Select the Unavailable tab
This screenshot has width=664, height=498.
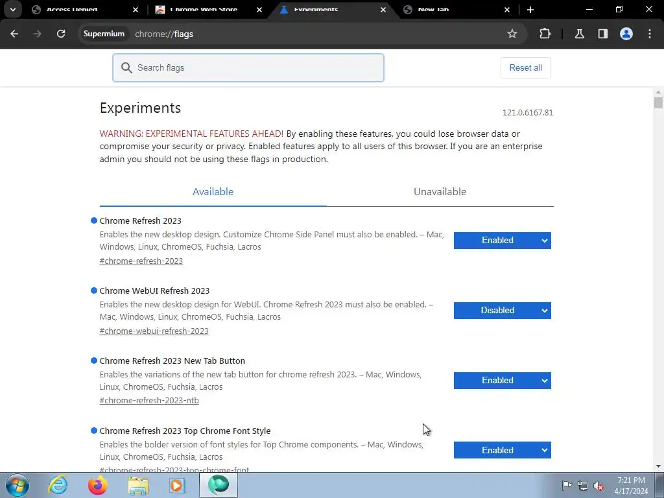point(440,192)
